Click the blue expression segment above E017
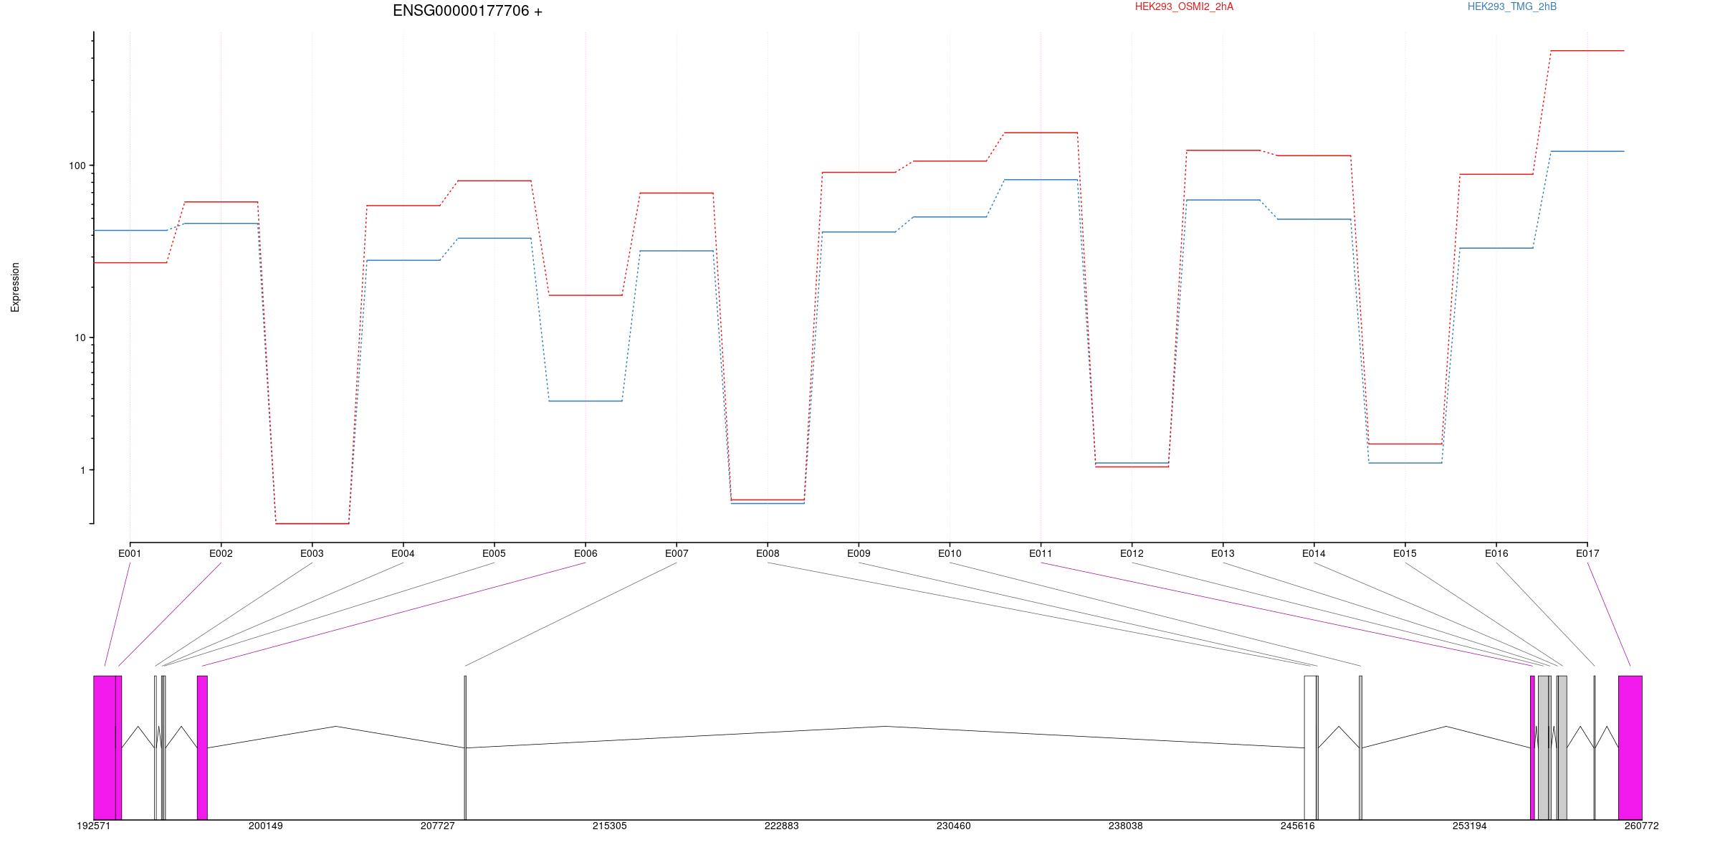Image resolution: width=1720 pixels, height=860 pixels. click(x=1587, y=151)
